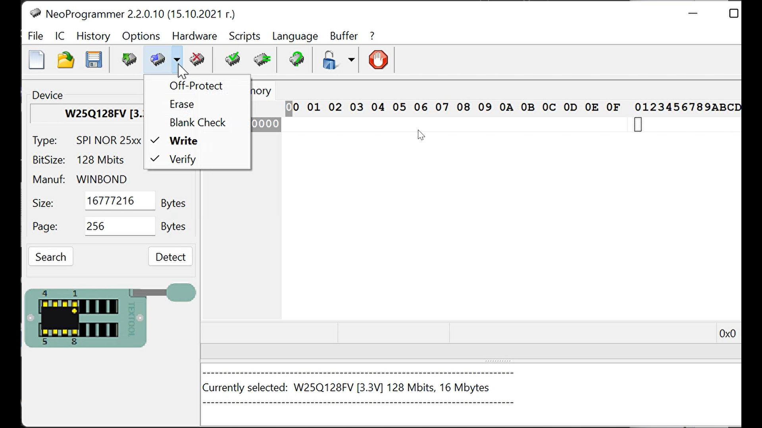The image size is (762, 428).
Task: Click the Program IC chip icon
Action: 158,60
